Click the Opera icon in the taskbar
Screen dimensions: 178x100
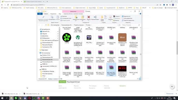click(x=29, y=98)
